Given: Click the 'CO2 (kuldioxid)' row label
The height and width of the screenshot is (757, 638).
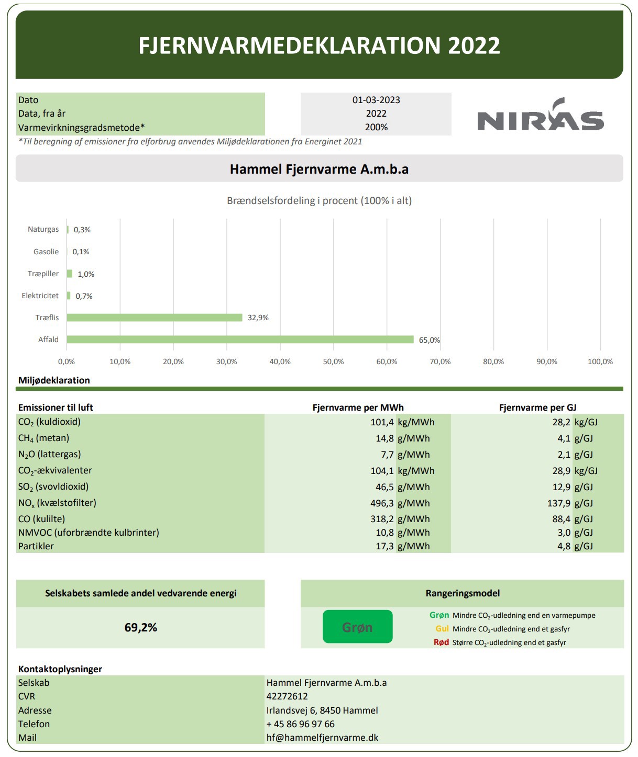Looking at the screenshot, I should pyautogui.click(x=49, y=422).
